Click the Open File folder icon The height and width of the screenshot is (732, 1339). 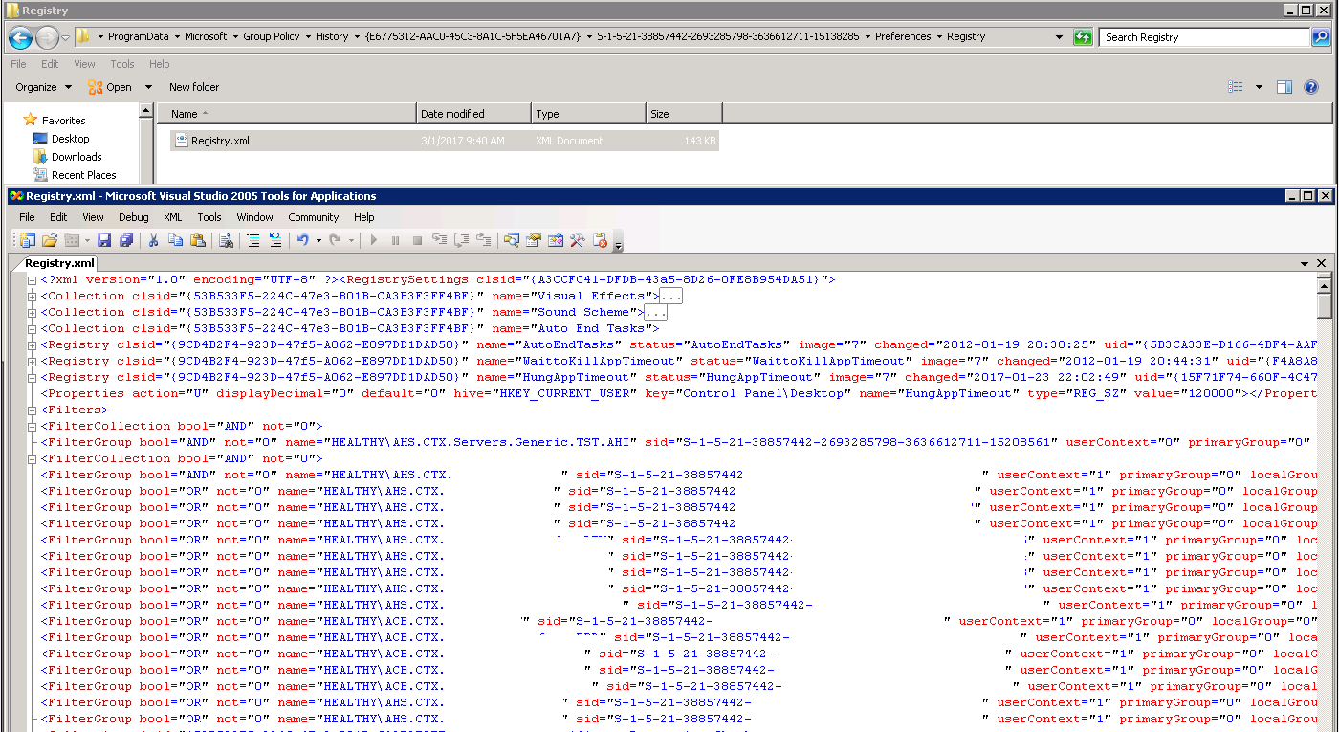click(x=50, y=240)
